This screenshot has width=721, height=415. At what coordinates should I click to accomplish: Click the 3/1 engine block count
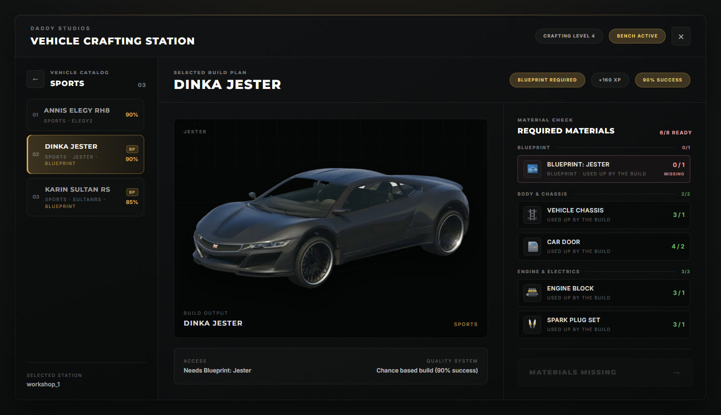click(679, 293)
